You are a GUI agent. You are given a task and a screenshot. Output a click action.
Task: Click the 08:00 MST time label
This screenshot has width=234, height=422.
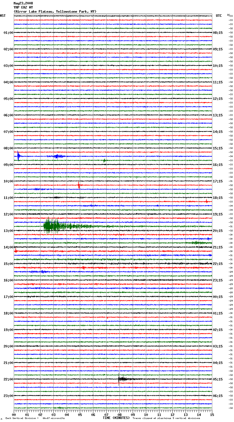[x=8, y=148]
